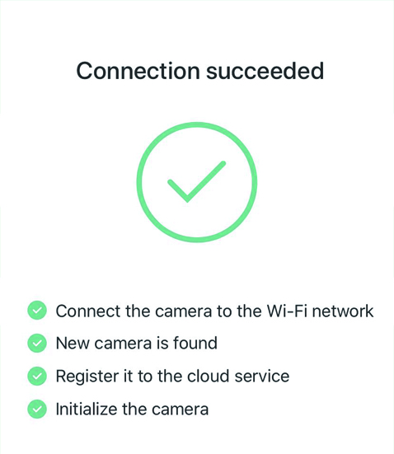Tap the green check beside Register it step

coord(37,376)
